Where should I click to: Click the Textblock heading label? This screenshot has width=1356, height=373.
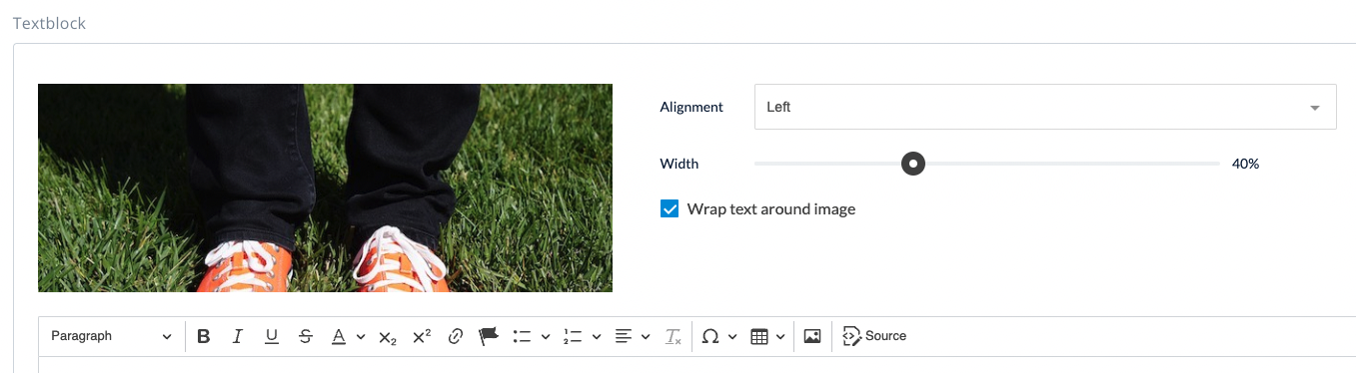point(49,23)
